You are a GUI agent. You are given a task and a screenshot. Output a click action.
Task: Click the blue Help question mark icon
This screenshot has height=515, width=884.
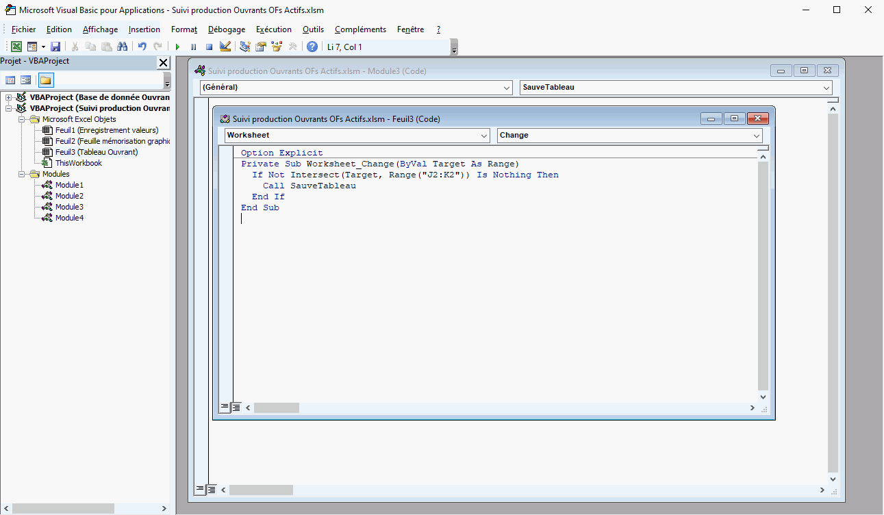click(x=312, y=47)
